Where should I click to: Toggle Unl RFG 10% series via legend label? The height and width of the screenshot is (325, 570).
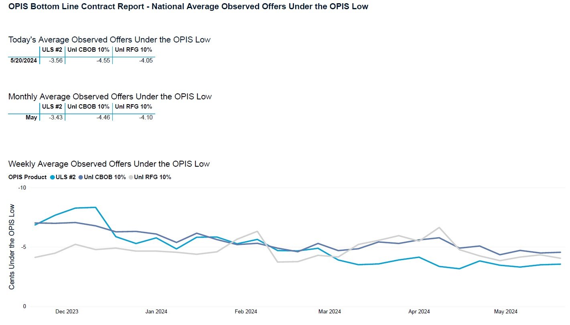pyautogui.click(x=152, y=177)
